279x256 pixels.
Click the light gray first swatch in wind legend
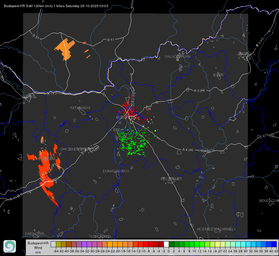click(53, 244)
